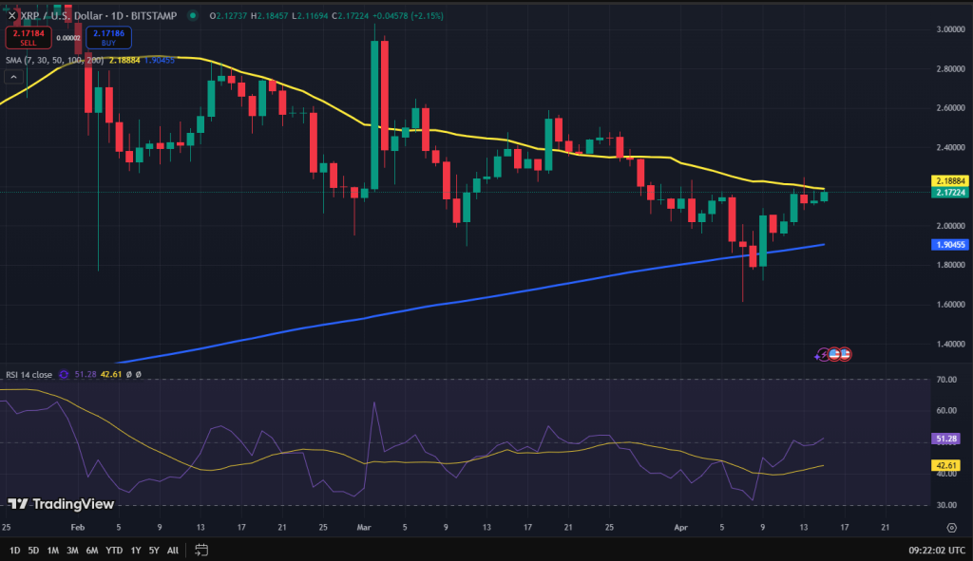Select the 1M time range
This screenshot has width=973, height=561.
click(53, 550)
